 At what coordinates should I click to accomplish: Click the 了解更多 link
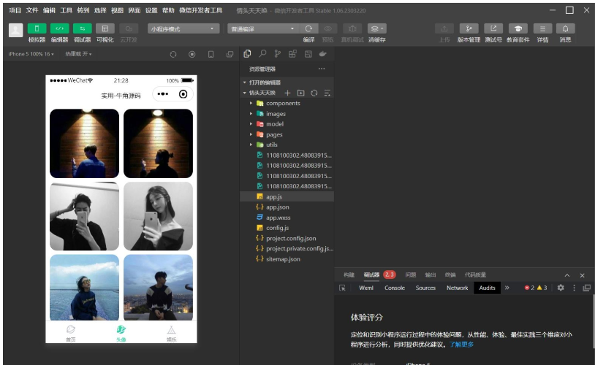click(x=461, y=344)
